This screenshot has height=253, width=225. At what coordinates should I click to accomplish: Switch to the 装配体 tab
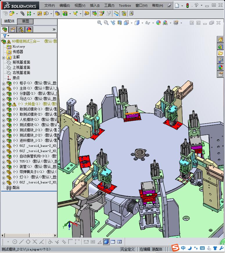[x=9, y=21]
